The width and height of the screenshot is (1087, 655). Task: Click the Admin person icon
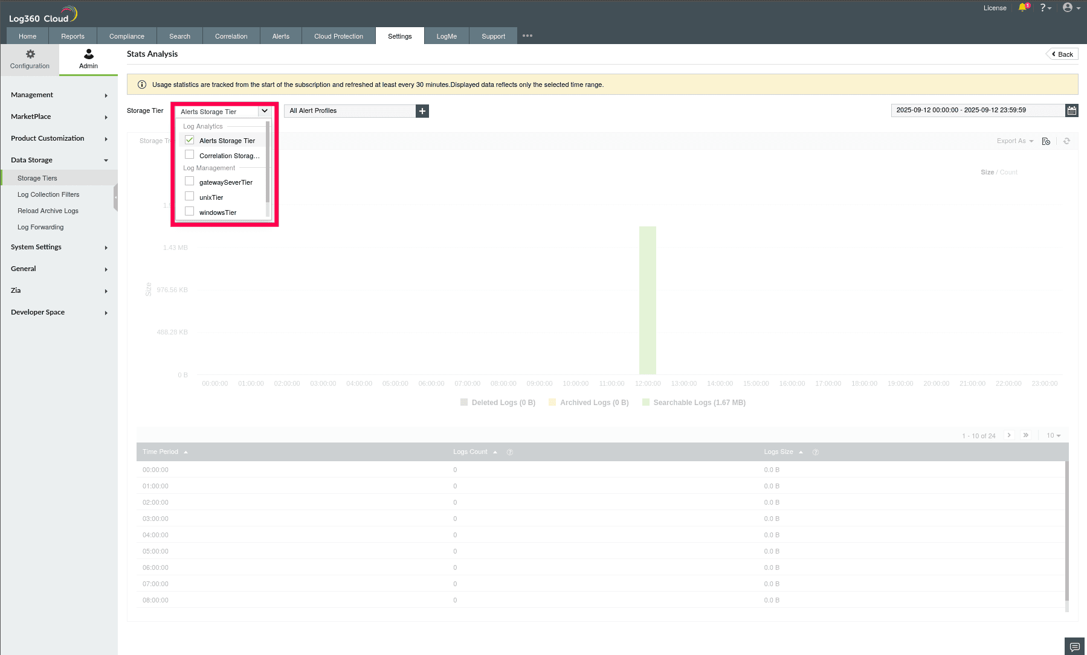89,54
